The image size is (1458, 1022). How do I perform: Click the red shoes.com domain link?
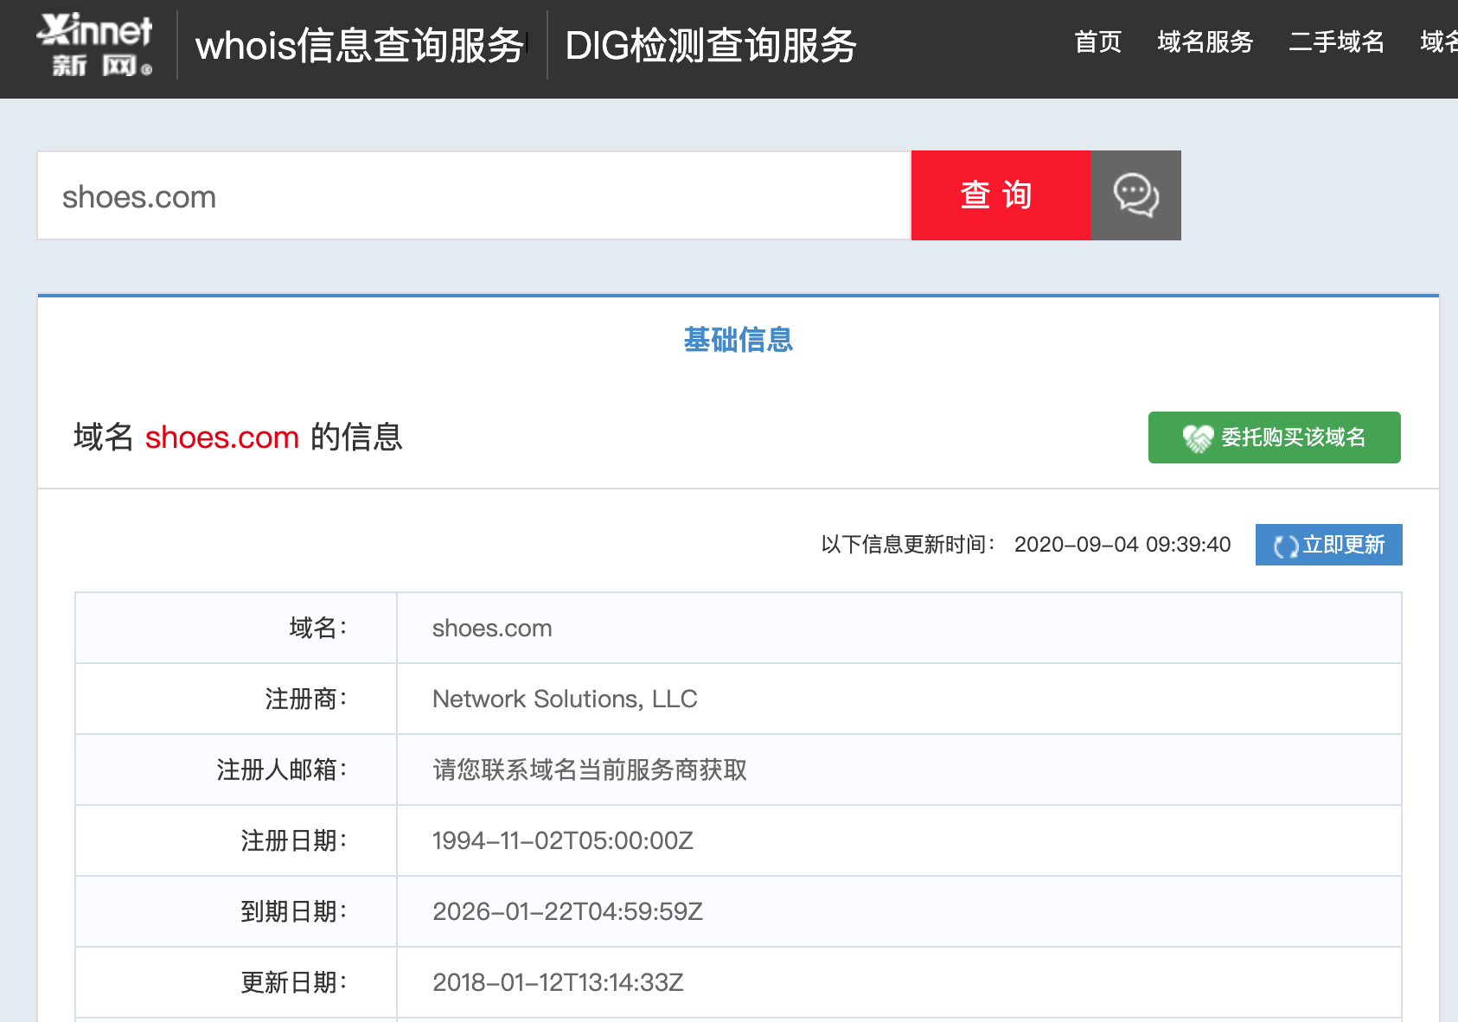(221, 438)
